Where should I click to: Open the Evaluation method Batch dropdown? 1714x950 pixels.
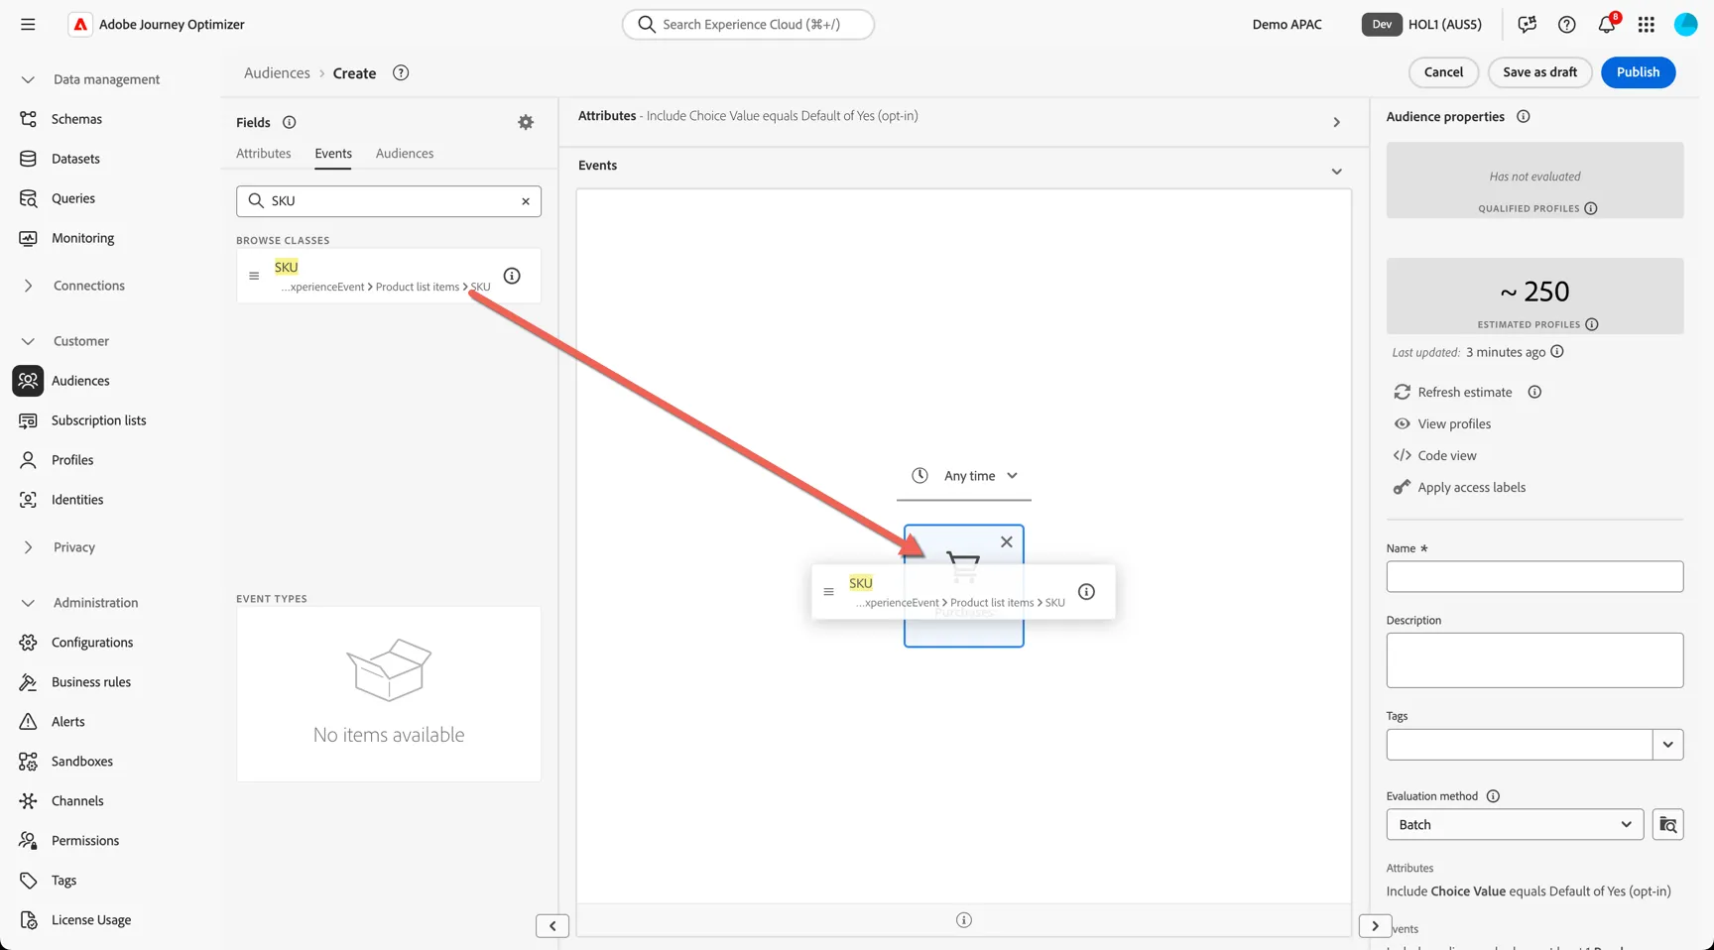pyautogui.click(x=1515, y=824)
